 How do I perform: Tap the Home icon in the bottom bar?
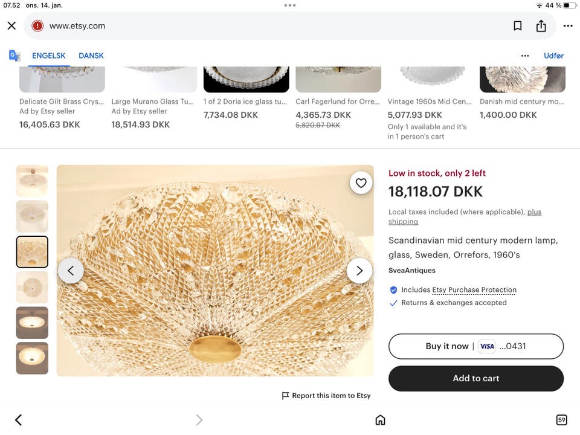pyautogui.click(x=380, y=419)
